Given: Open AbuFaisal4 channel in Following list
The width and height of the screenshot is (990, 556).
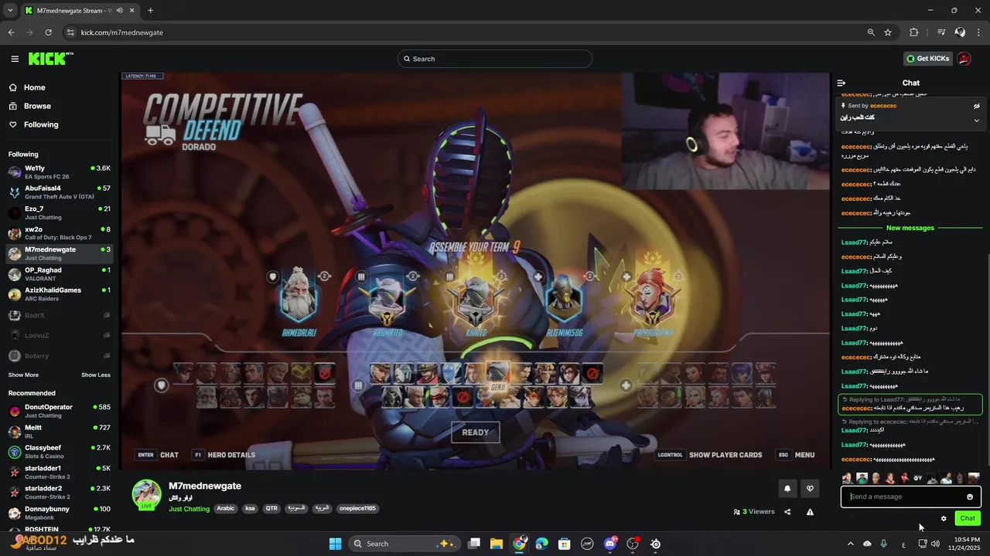Looking at the screenshot, I should 60,192.
